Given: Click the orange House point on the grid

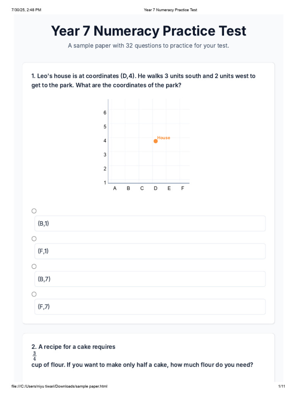Looking at the screenshot, I should pos(155,141).
